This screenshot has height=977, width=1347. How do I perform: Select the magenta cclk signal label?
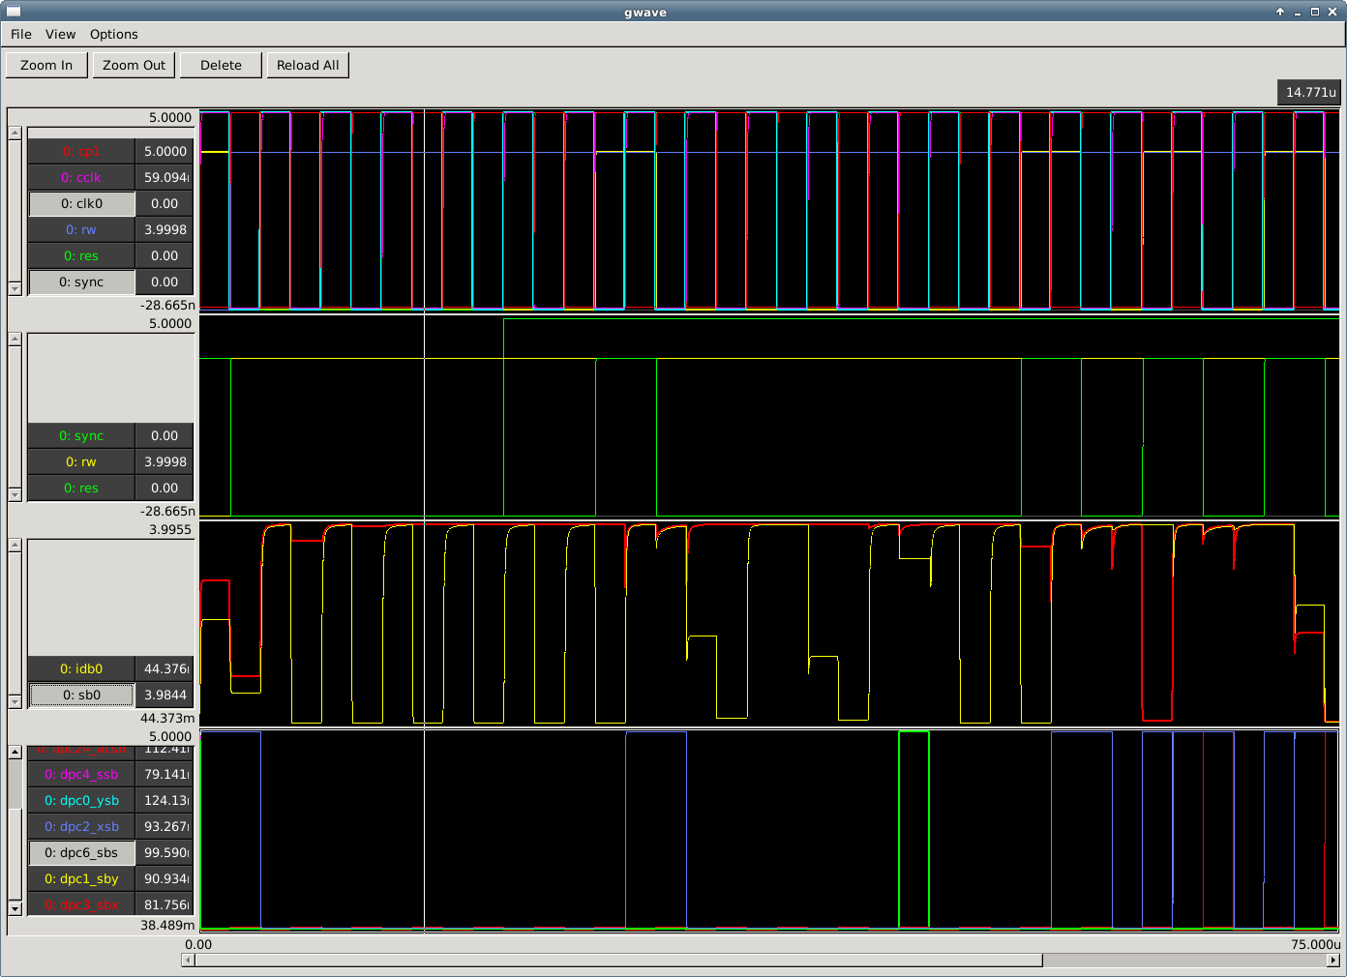(x=82, y=178)
